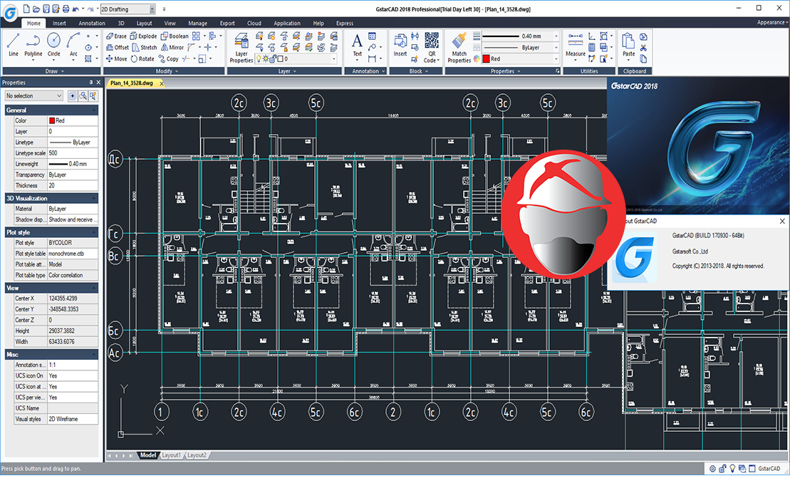Click the Copy tool in Modify
Screen dimensions: 790x503
(169, 59)
